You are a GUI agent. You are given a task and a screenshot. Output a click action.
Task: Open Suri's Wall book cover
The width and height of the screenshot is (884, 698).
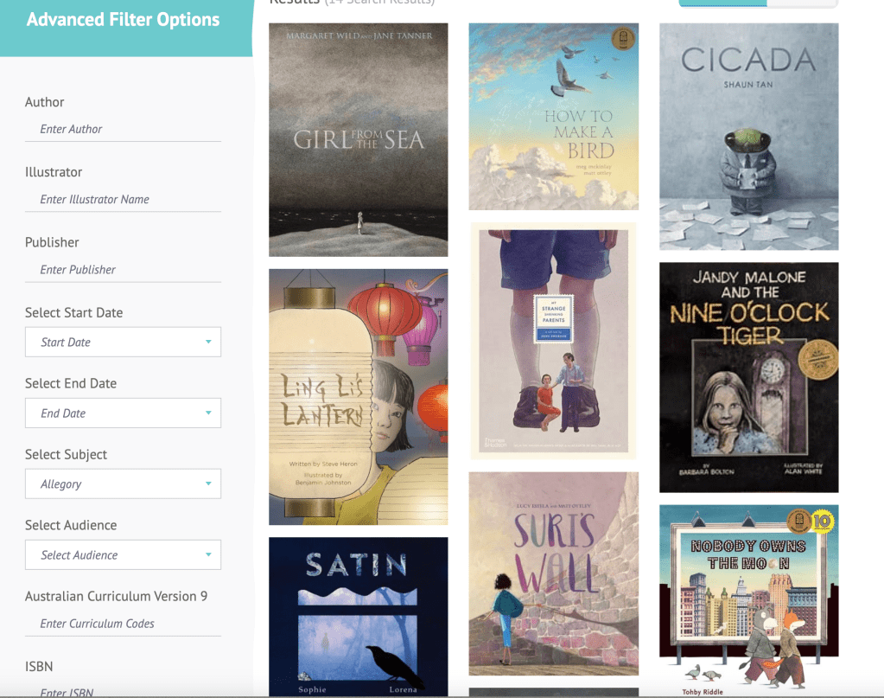pos(554,573)
